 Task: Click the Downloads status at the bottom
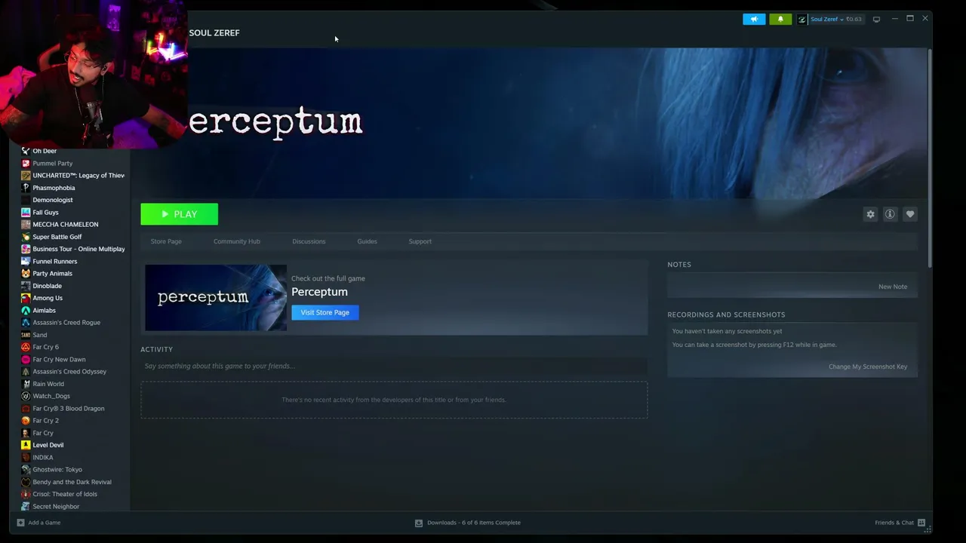pos(474,523)
